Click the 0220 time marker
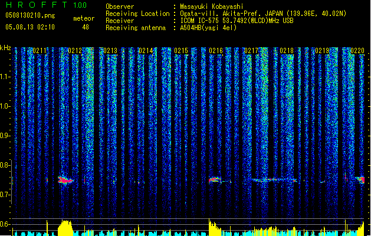This screenshot has width=371, height=236. tap(357, 51)
